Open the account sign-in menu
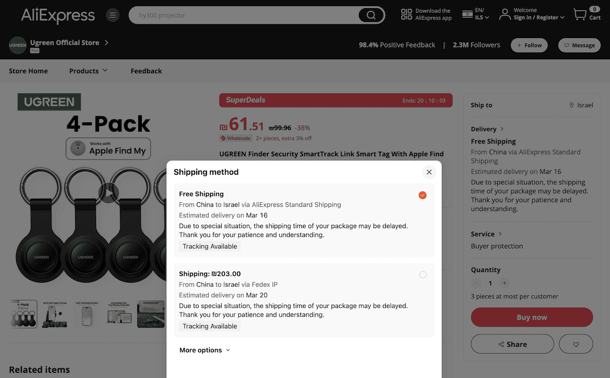The width and height of the screenshot is (610, 378). coord(531,14)
